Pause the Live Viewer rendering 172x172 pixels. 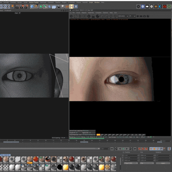click(80, 16)
